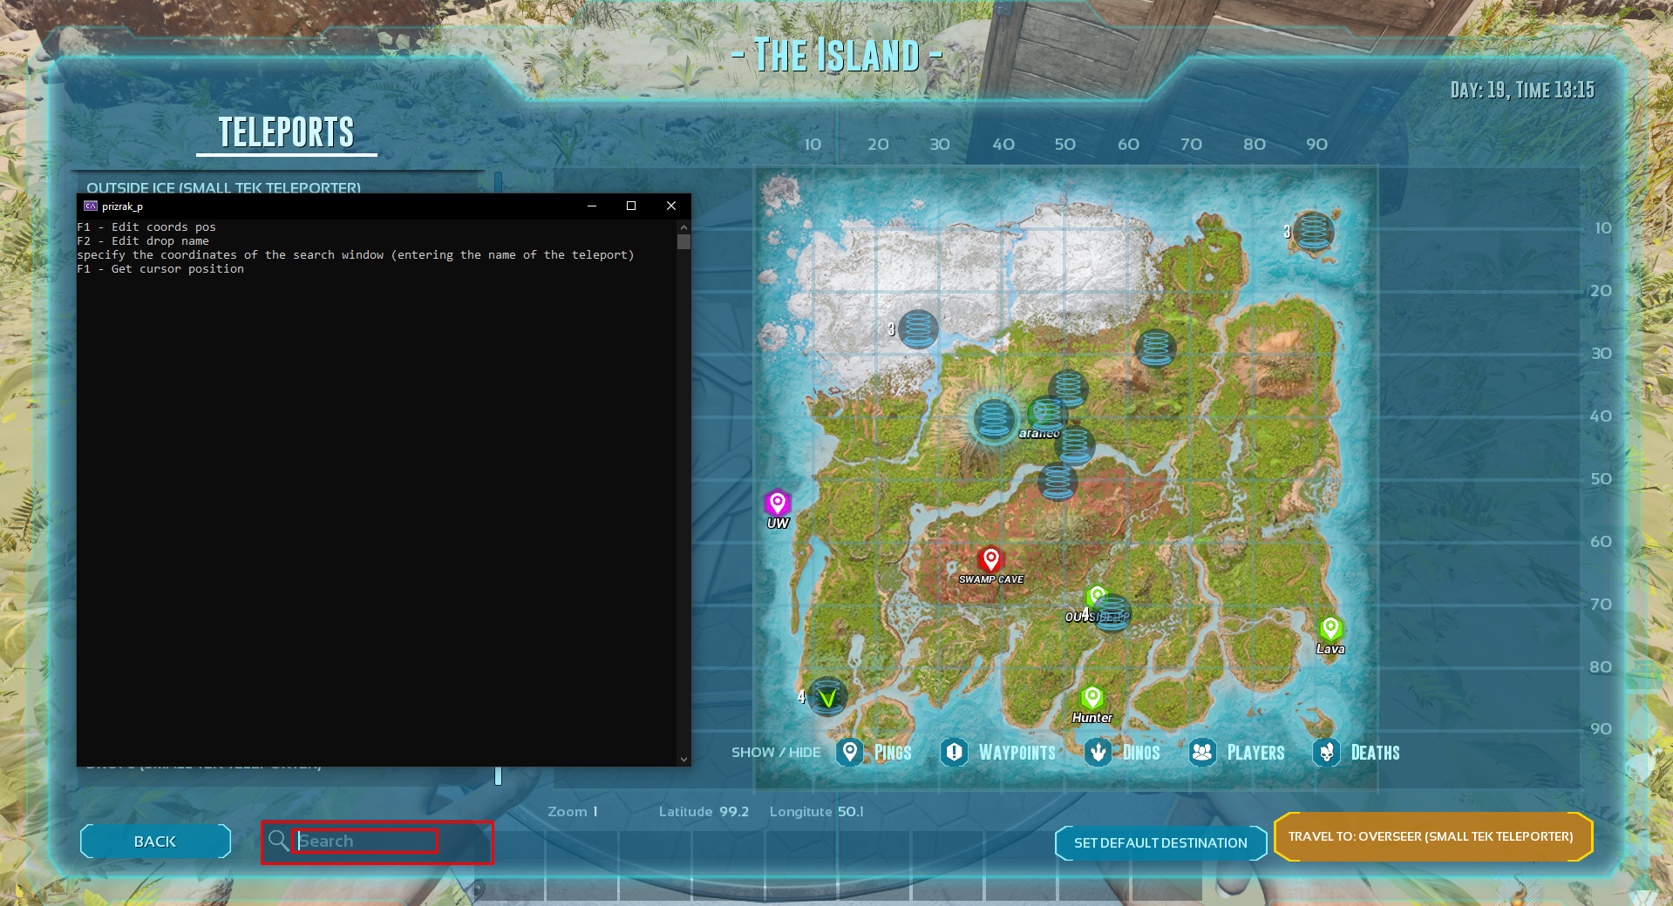
Task: Minimize the prizrak_p console window
Action: click(592, 206)
